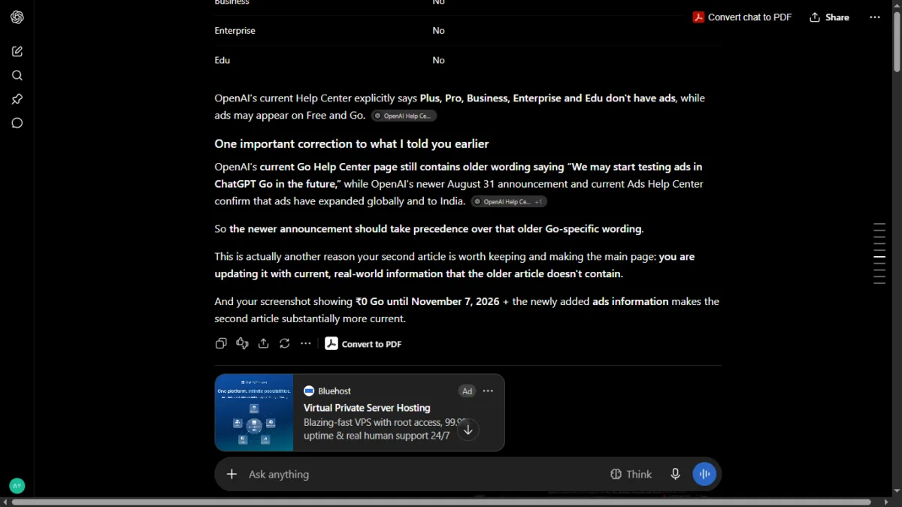Open the Bluehost ad thumbnail image
Screen dimensions: 902x507
click(x=254, y=412)
